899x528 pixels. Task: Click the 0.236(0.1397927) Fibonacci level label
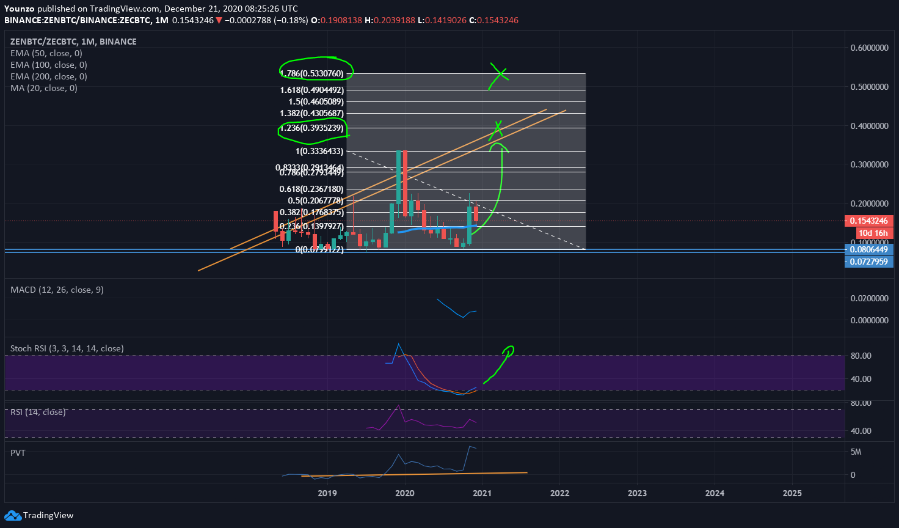coord(312,226)
